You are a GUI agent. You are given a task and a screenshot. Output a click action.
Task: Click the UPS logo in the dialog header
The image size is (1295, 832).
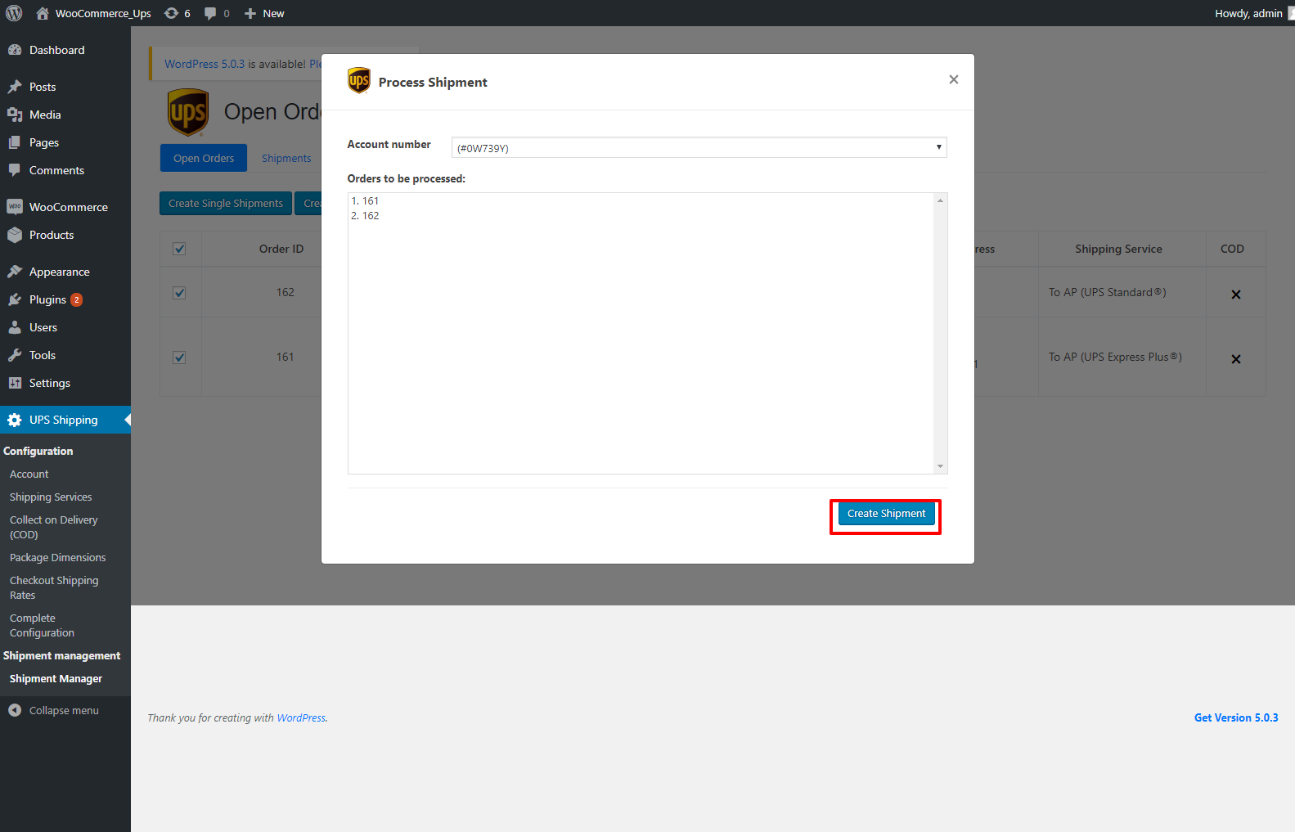[x=359, y=81]
